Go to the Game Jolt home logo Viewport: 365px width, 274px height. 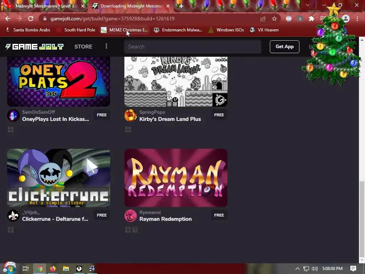[x=35, y=47]
